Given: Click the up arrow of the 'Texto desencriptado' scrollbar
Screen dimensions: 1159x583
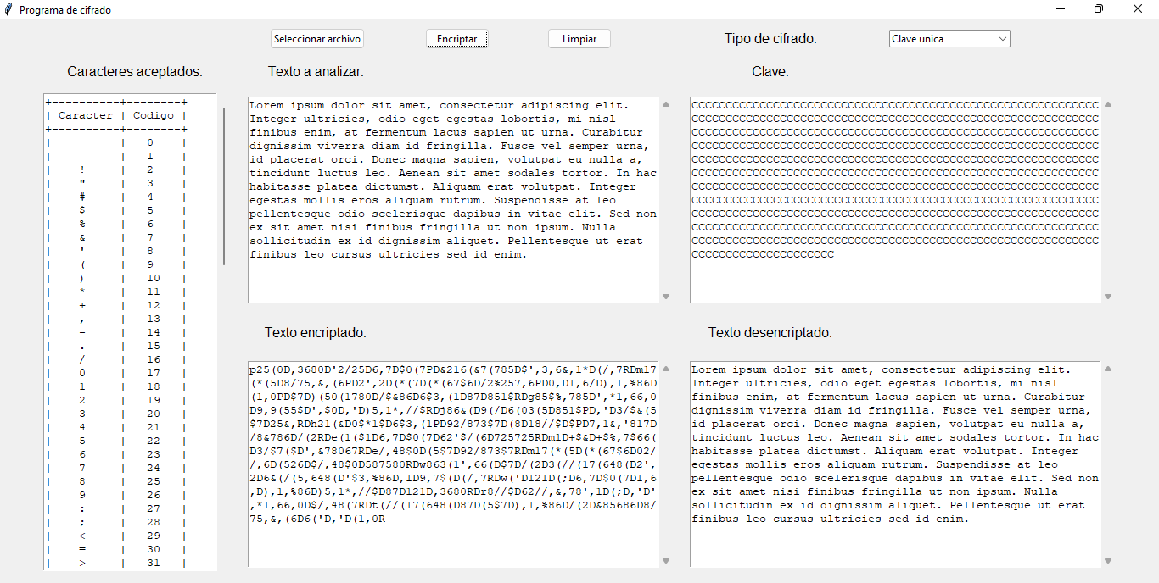Looking at the screenshot, I should pyautogui.click(x=1109, y=369).
